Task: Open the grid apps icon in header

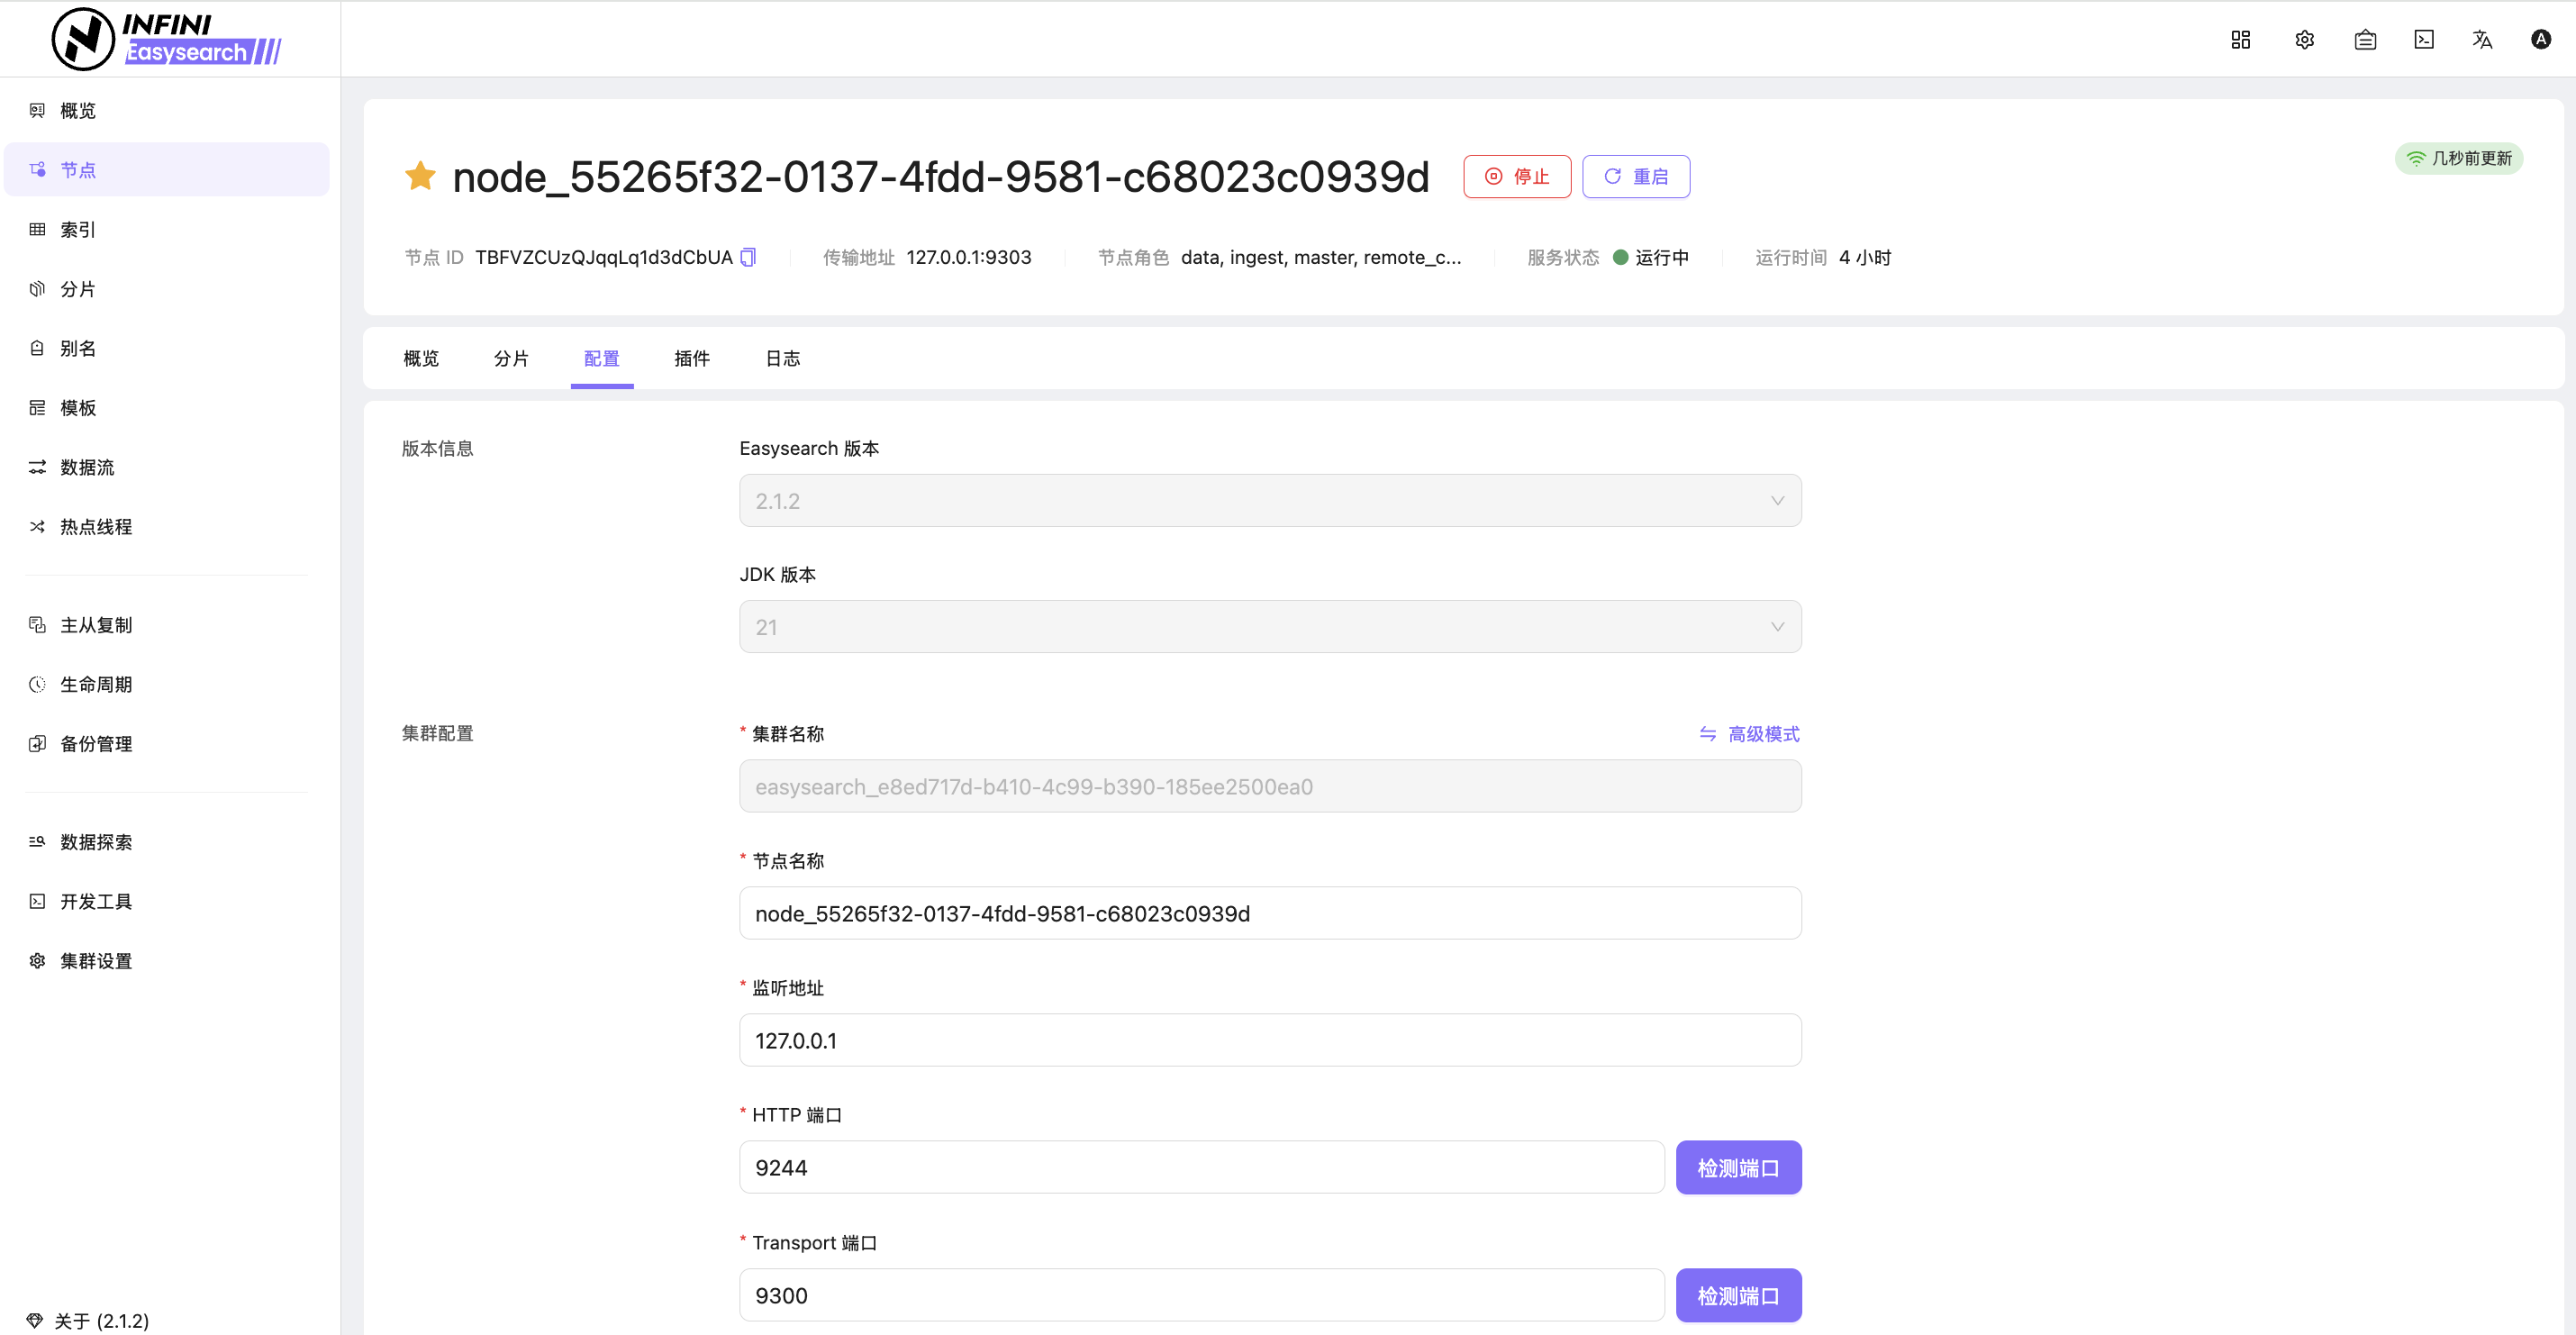Action: 2240,39
